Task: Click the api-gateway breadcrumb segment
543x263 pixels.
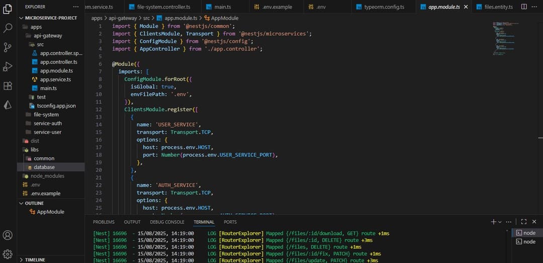Action: 123,18
